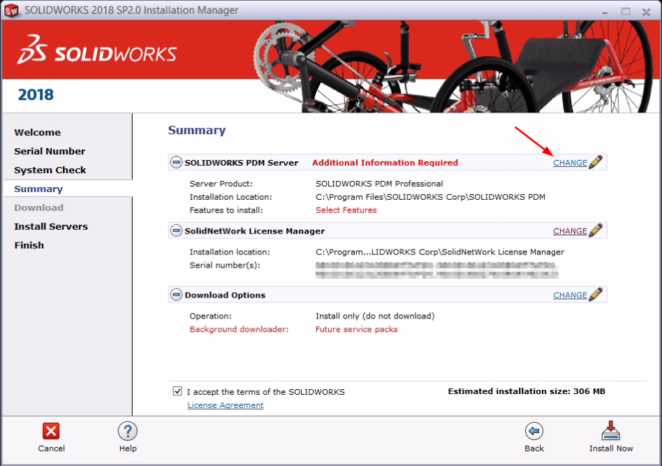Open the Serial Number step

50,151
